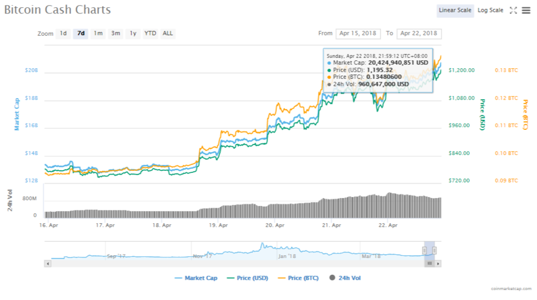Set zoom range to 1m
The image size is (537, 300).
click(x=98, y=33)
